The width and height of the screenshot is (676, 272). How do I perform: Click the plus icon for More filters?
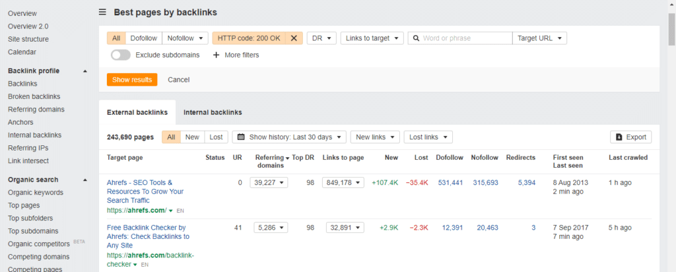[x=216, y=55]
